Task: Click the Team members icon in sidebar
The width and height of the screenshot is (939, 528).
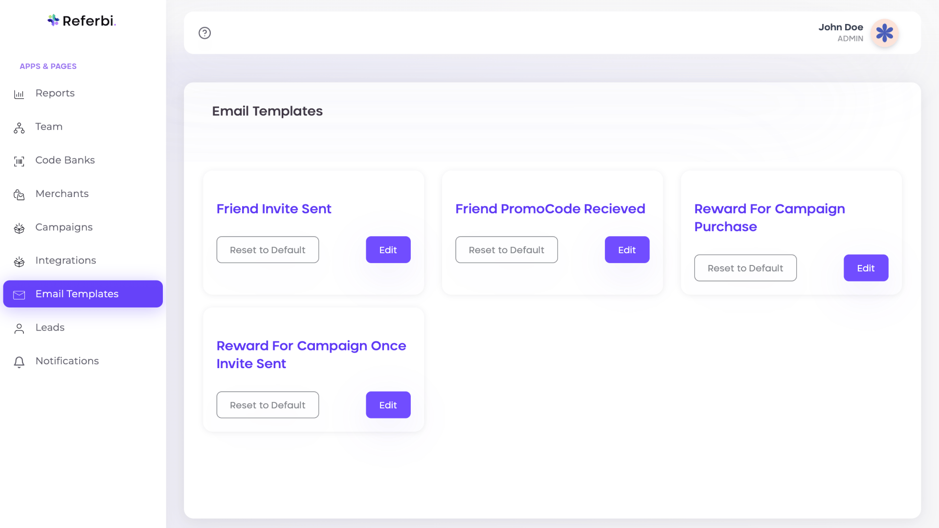Action: coord(19,128)
